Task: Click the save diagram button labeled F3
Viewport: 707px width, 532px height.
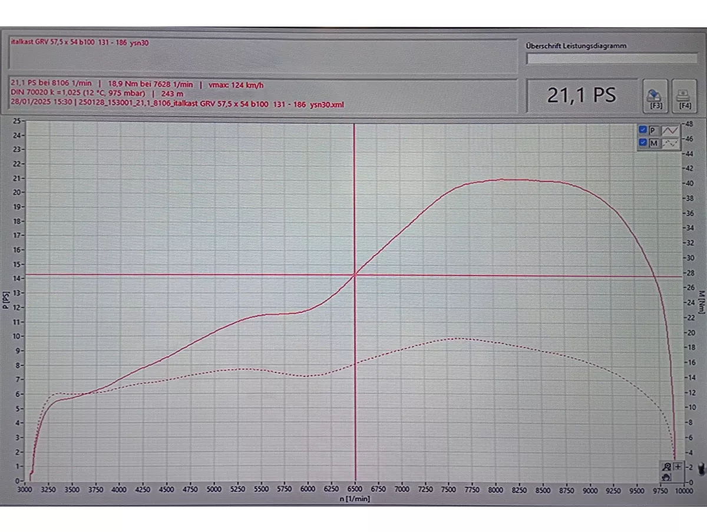Action: (x=654, y=95)
